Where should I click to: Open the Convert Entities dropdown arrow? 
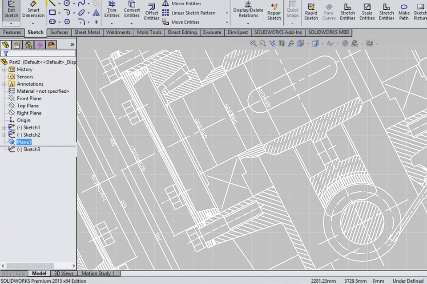click(x=132, y=23)
